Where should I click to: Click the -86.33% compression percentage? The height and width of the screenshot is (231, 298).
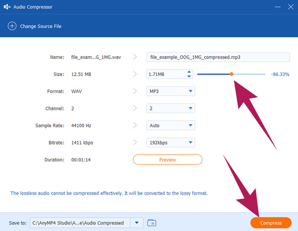click(x=280, y=74)
